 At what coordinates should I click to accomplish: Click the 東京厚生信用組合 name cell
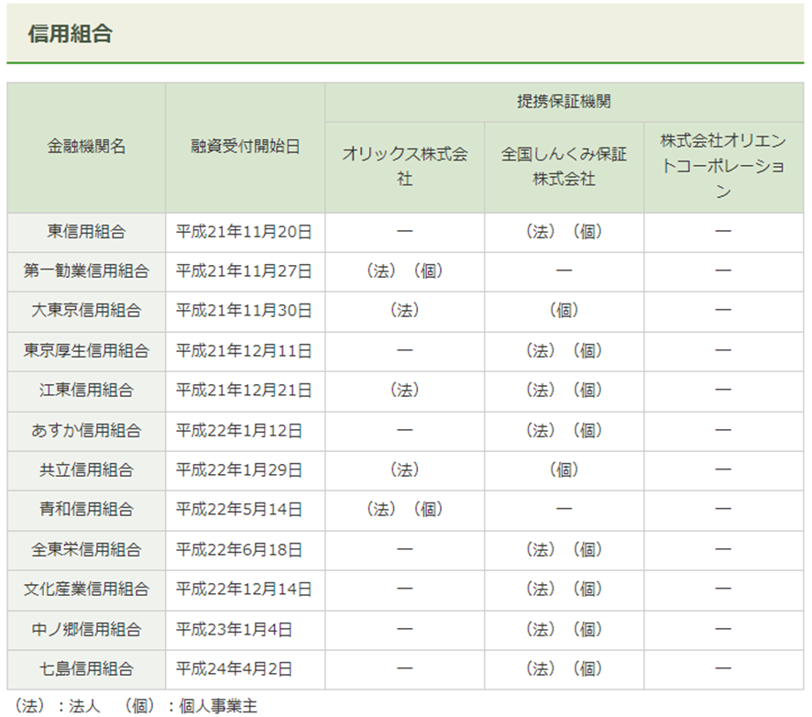click(x=86, y=351)
